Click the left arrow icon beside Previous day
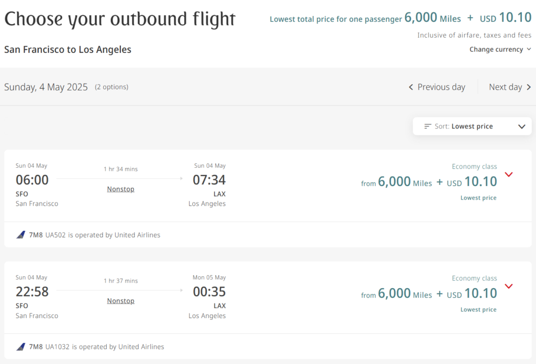536x364 pixels. coord(411,87)
